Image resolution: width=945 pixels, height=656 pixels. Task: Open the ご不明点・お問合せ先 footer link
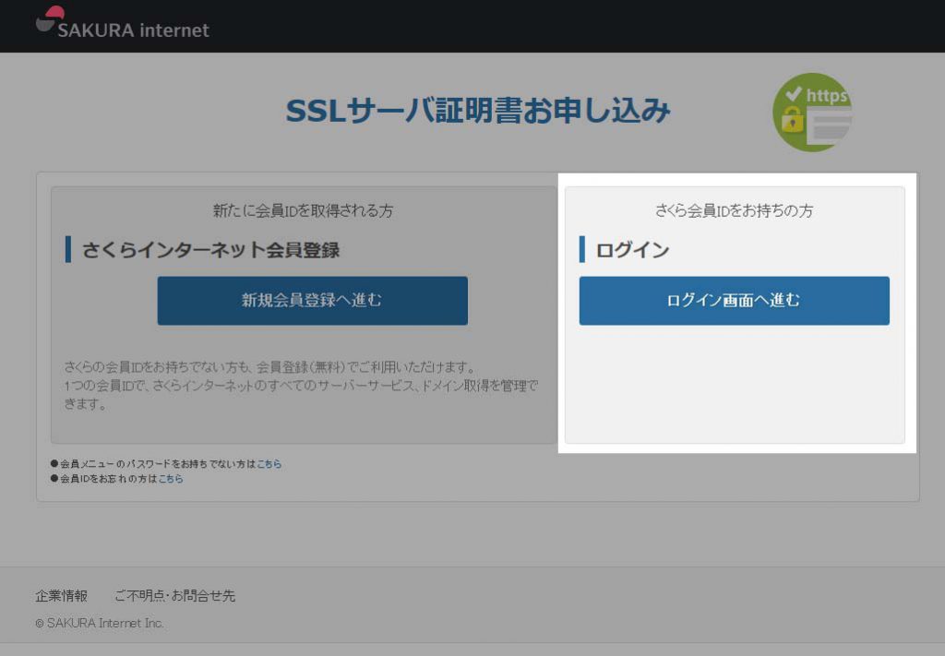174,596
